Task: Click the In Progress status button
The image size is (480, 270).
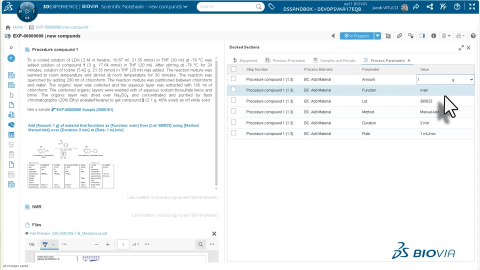Action: point(356,36)
